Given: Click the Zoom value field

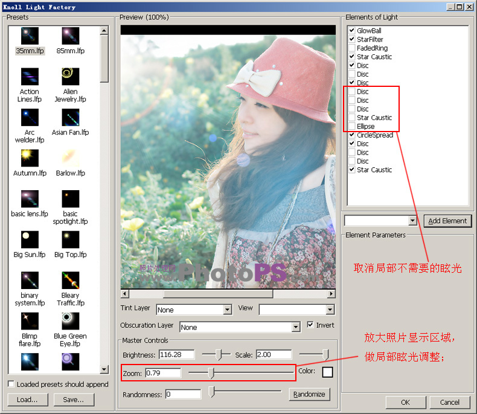Looking at the screenshot, I should pyautogui.click(x=163, y=373).
